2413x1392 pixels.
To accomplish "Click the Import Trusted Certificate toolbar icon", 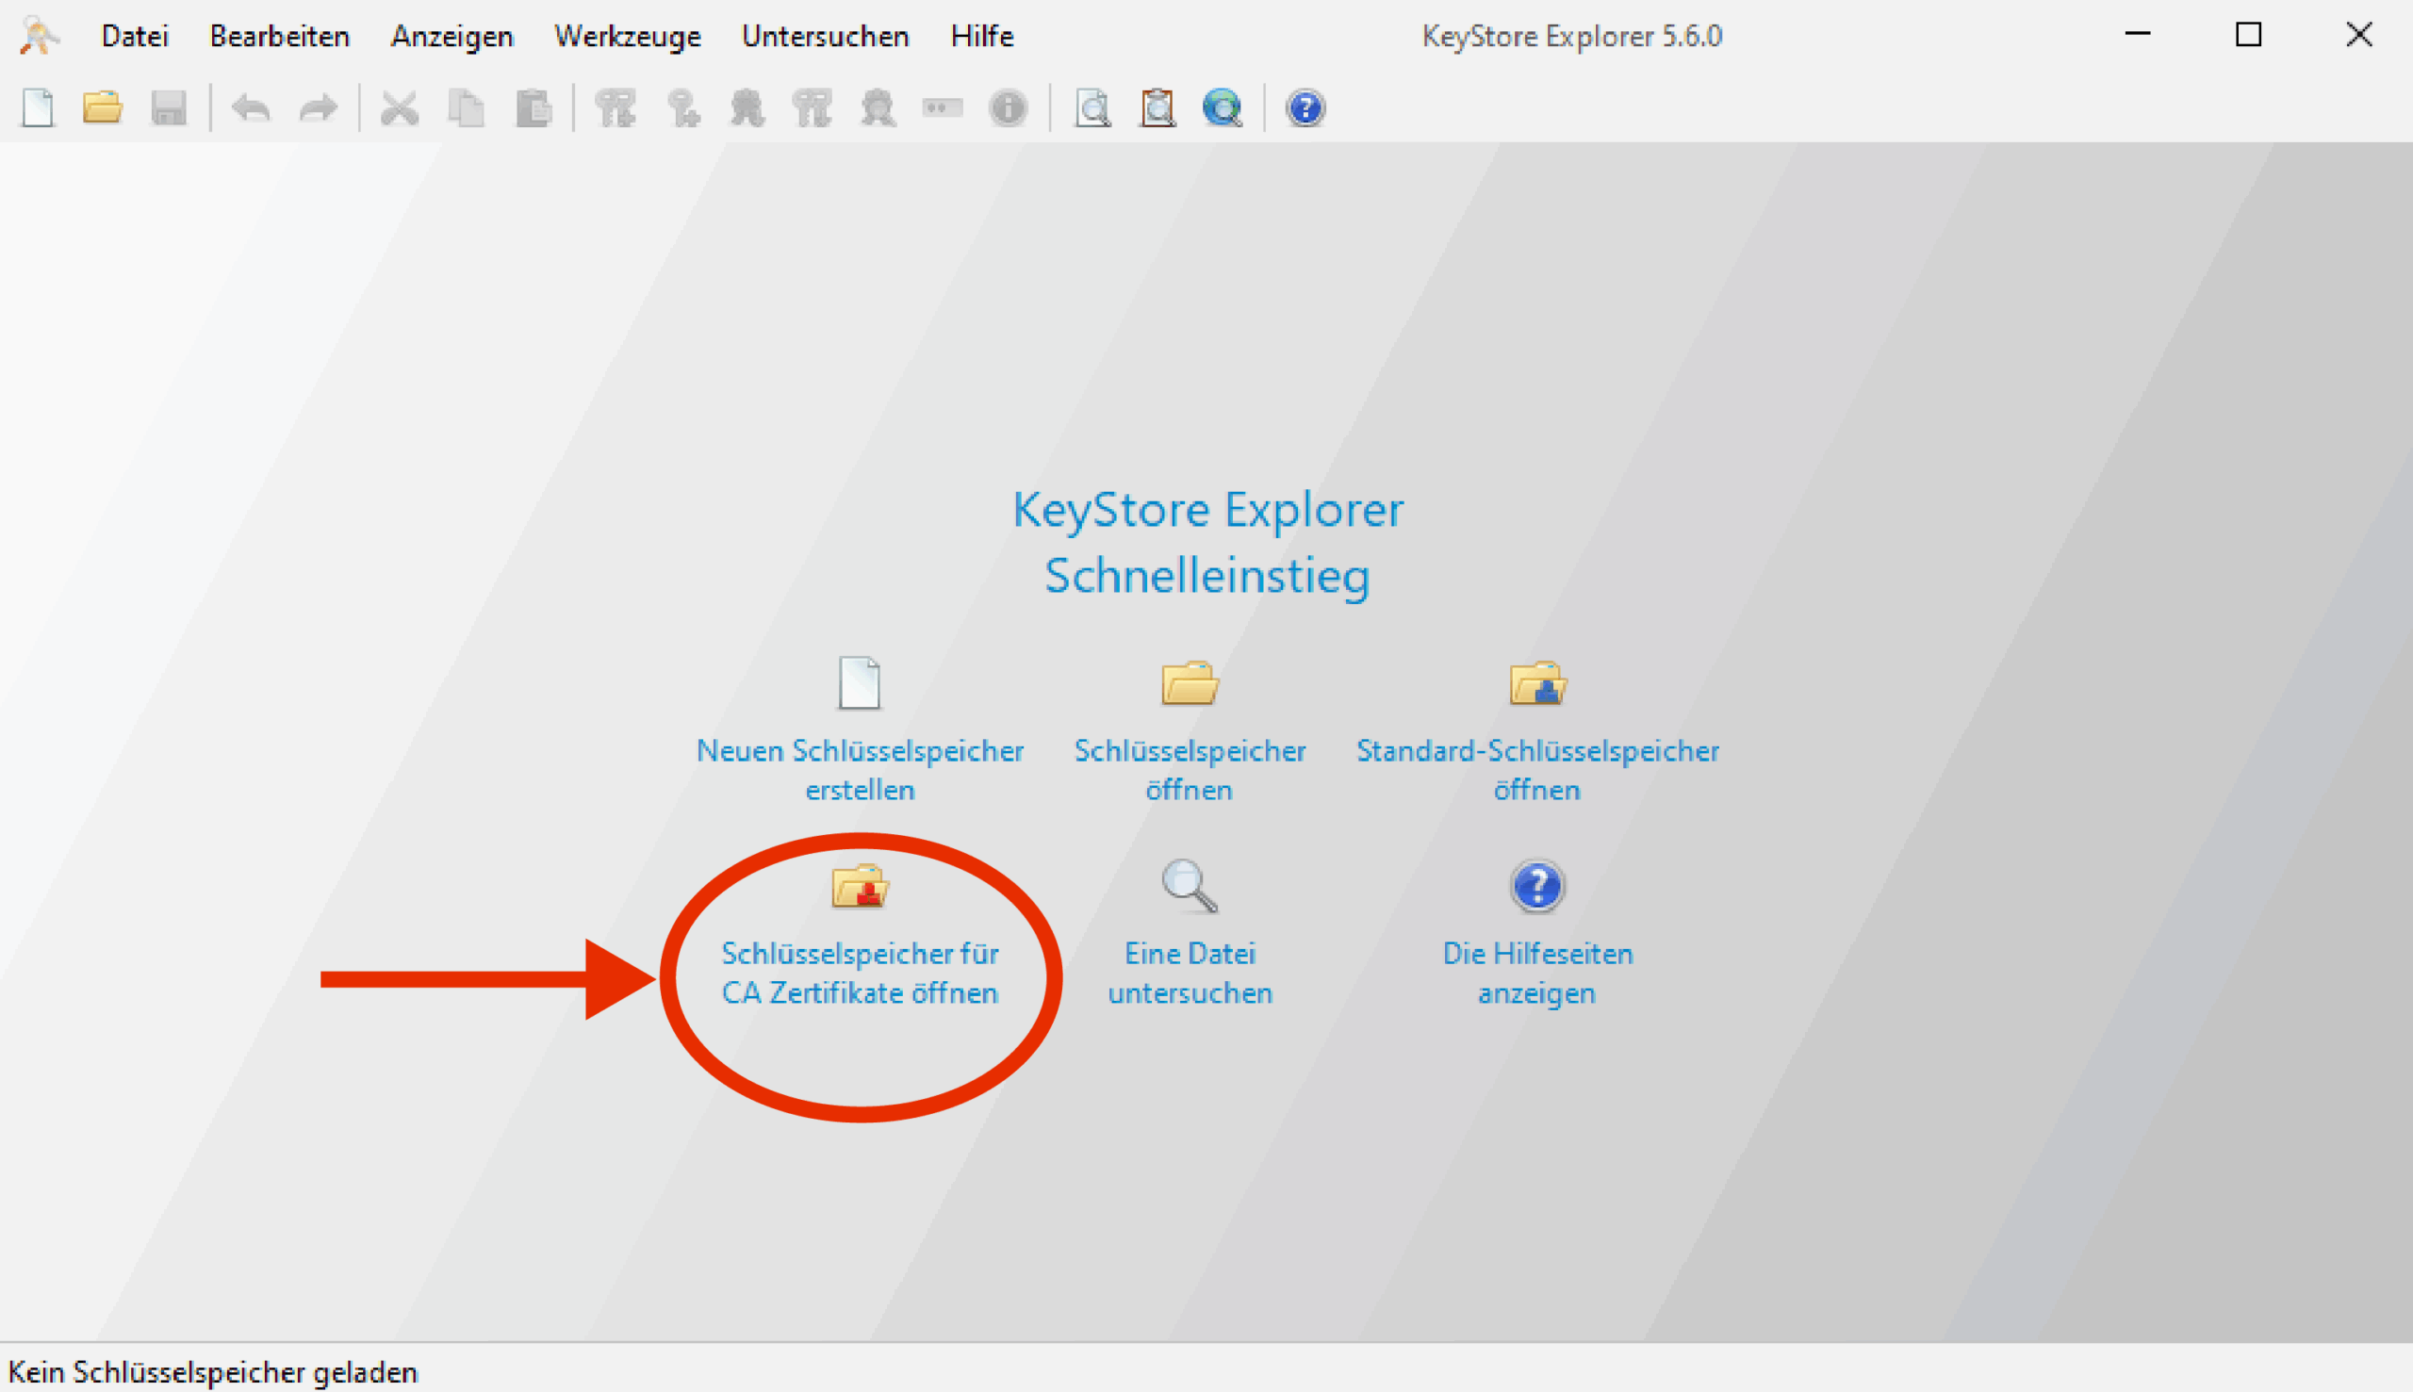I will pyautogui.click(x=747, y=107).
